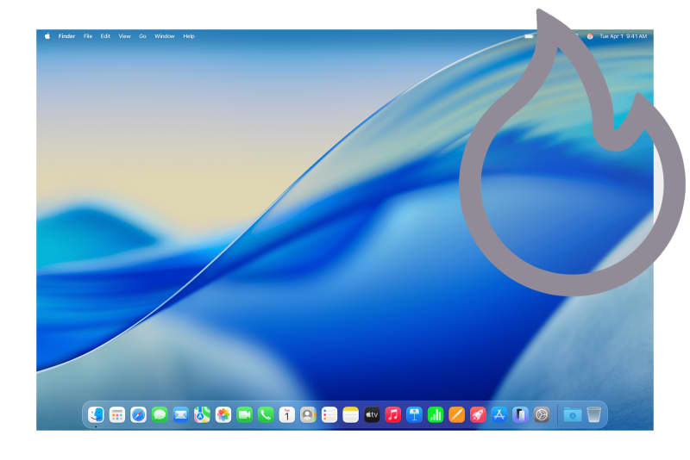Open the App Store icon
This screenshot has width=690, height=460.
point(499,414)
